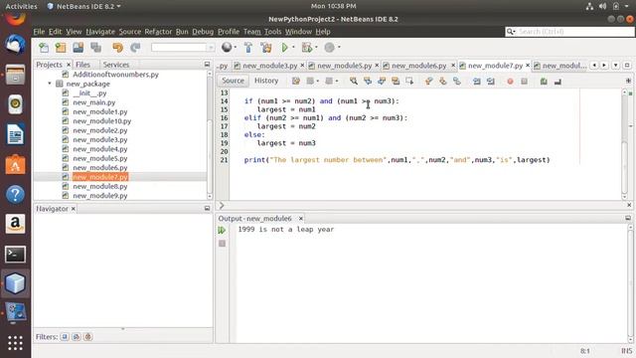636x358 pixels.
Task: Open NetBeans IDE 8.2 app menu in top bar
Action: 83,6
